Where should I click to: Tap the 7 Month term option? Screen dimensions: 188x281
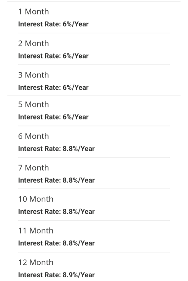94,173
